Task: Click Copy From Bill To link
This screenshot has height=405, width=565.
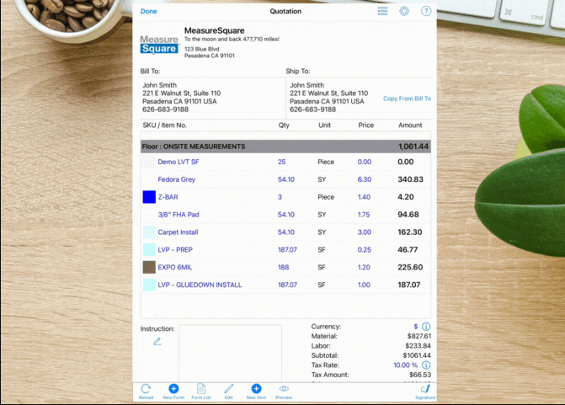Action: point(407,99)
